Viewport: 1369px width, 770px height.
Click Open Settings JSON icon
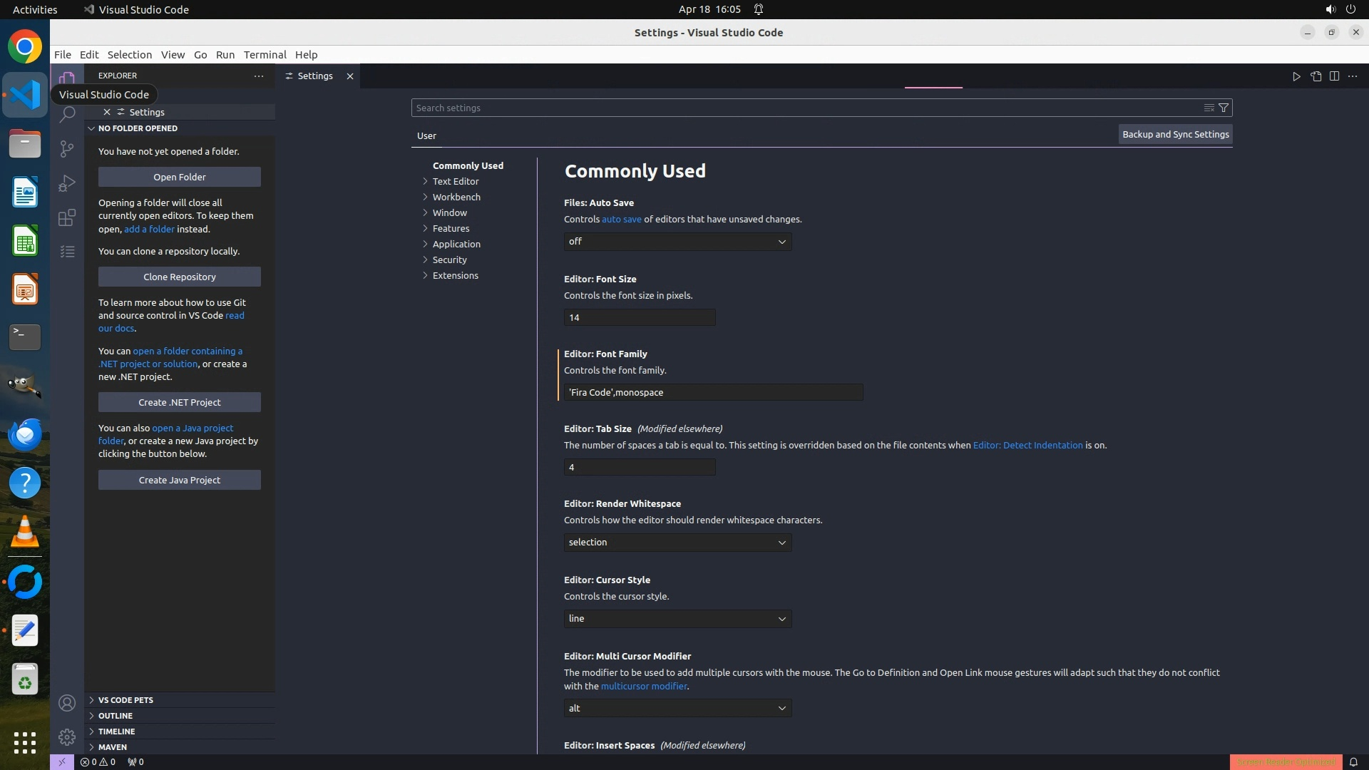[1316, 76]
